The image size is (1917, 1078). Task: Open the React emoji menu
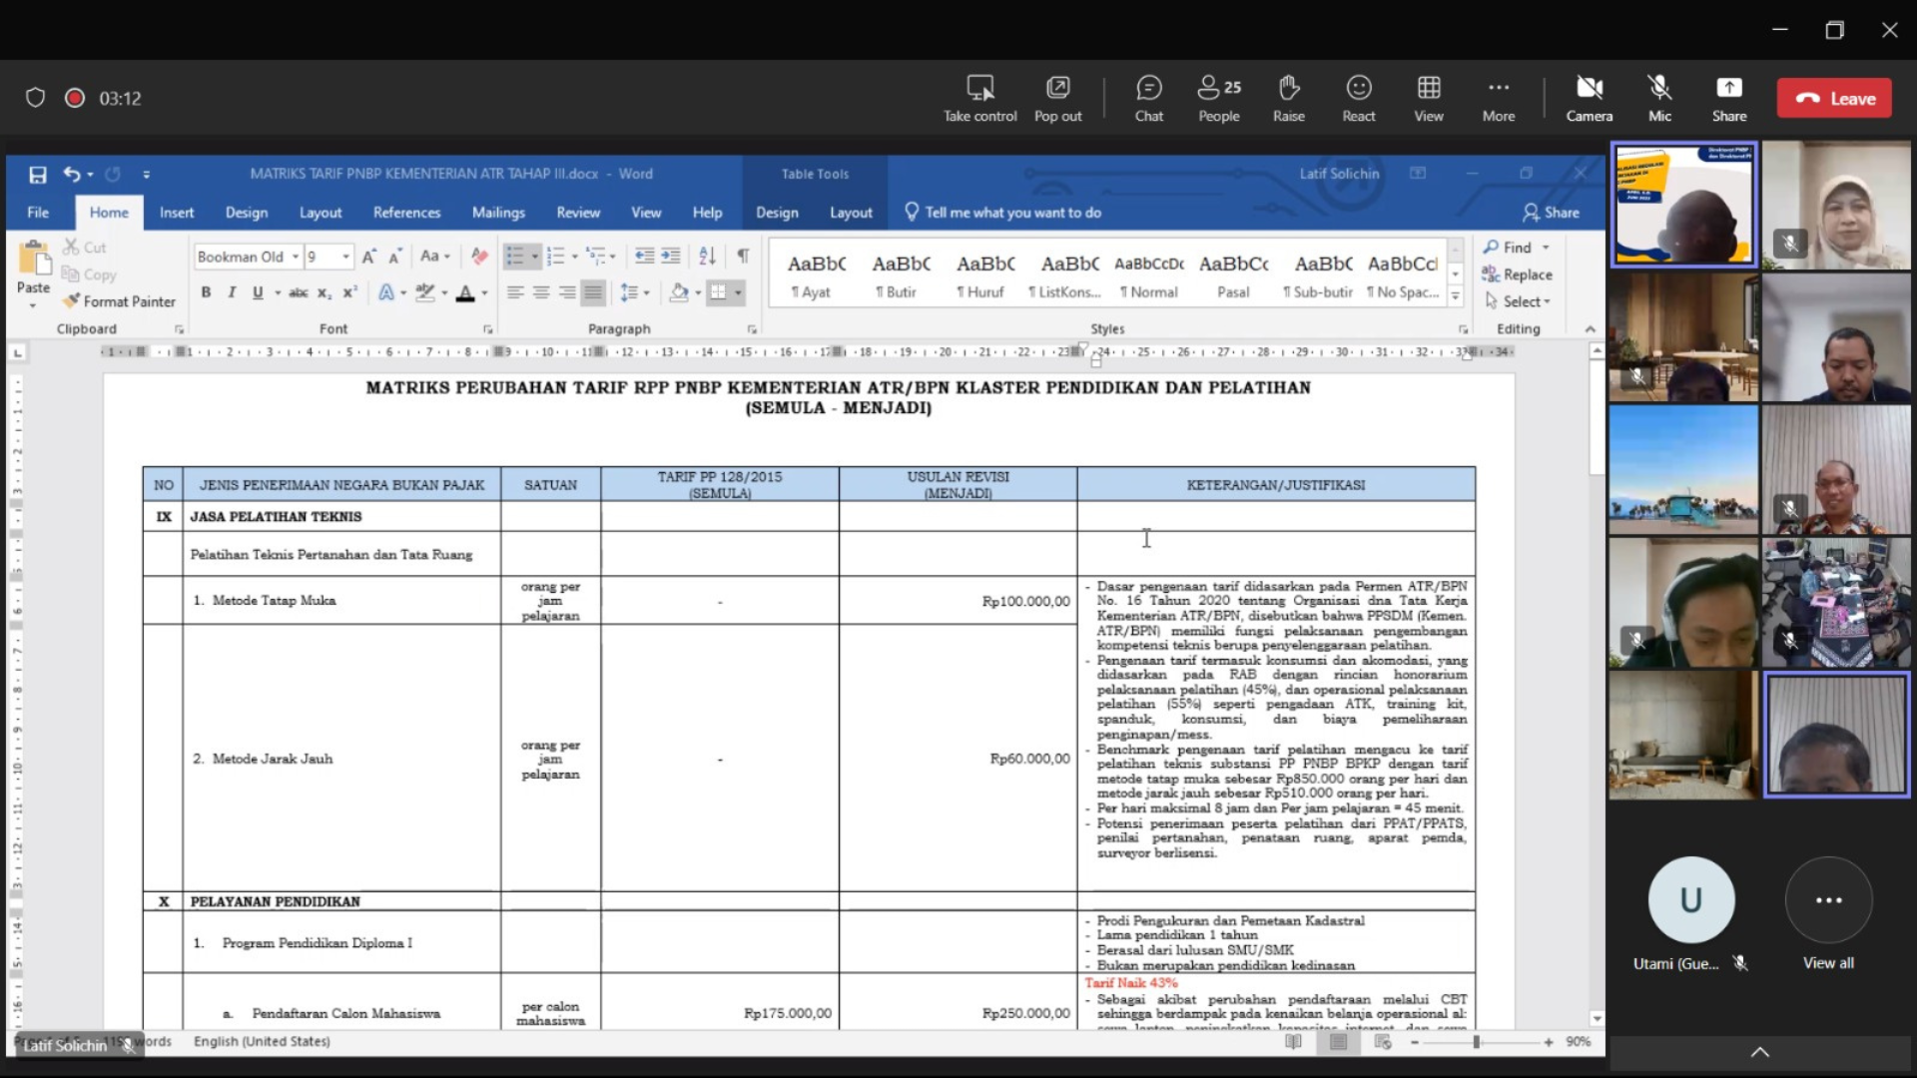coord(1358,99)
